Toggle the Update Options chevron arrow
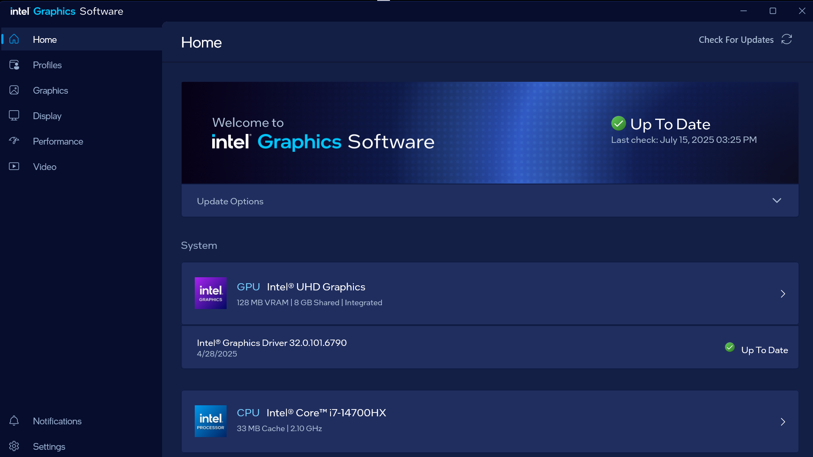The width and height of the screenshot is (813, 457). 777,201
